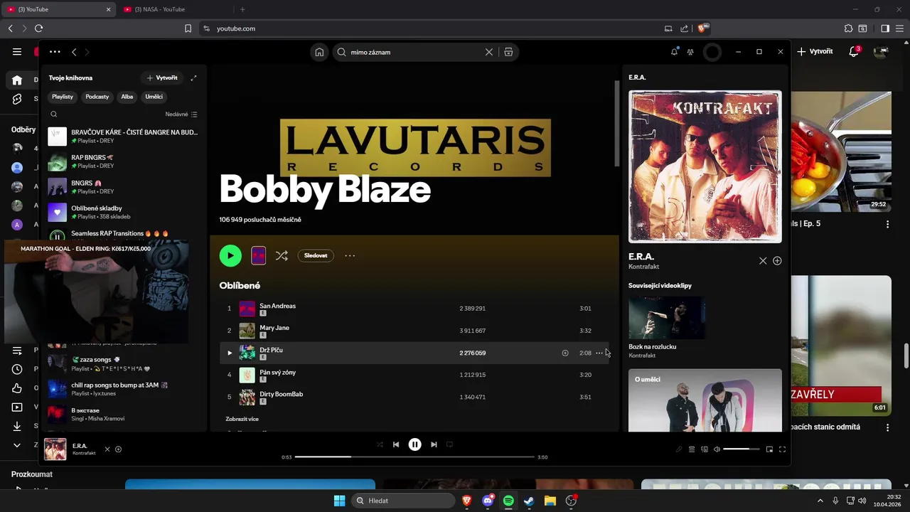This screenshot has width=910, height=512.
Task: Open more options for track 3
Action: point(599,353)
